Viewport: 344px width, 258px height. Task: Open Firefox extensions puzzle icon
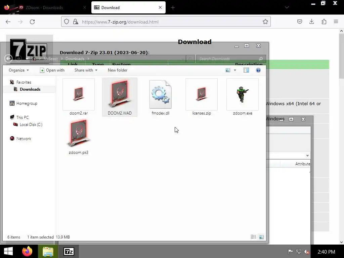[x=324, y=21]
